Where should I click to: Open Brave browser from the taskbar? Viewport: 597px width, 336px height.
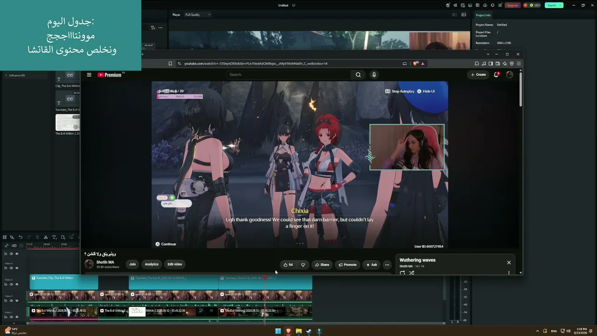[x=288, y=331]
